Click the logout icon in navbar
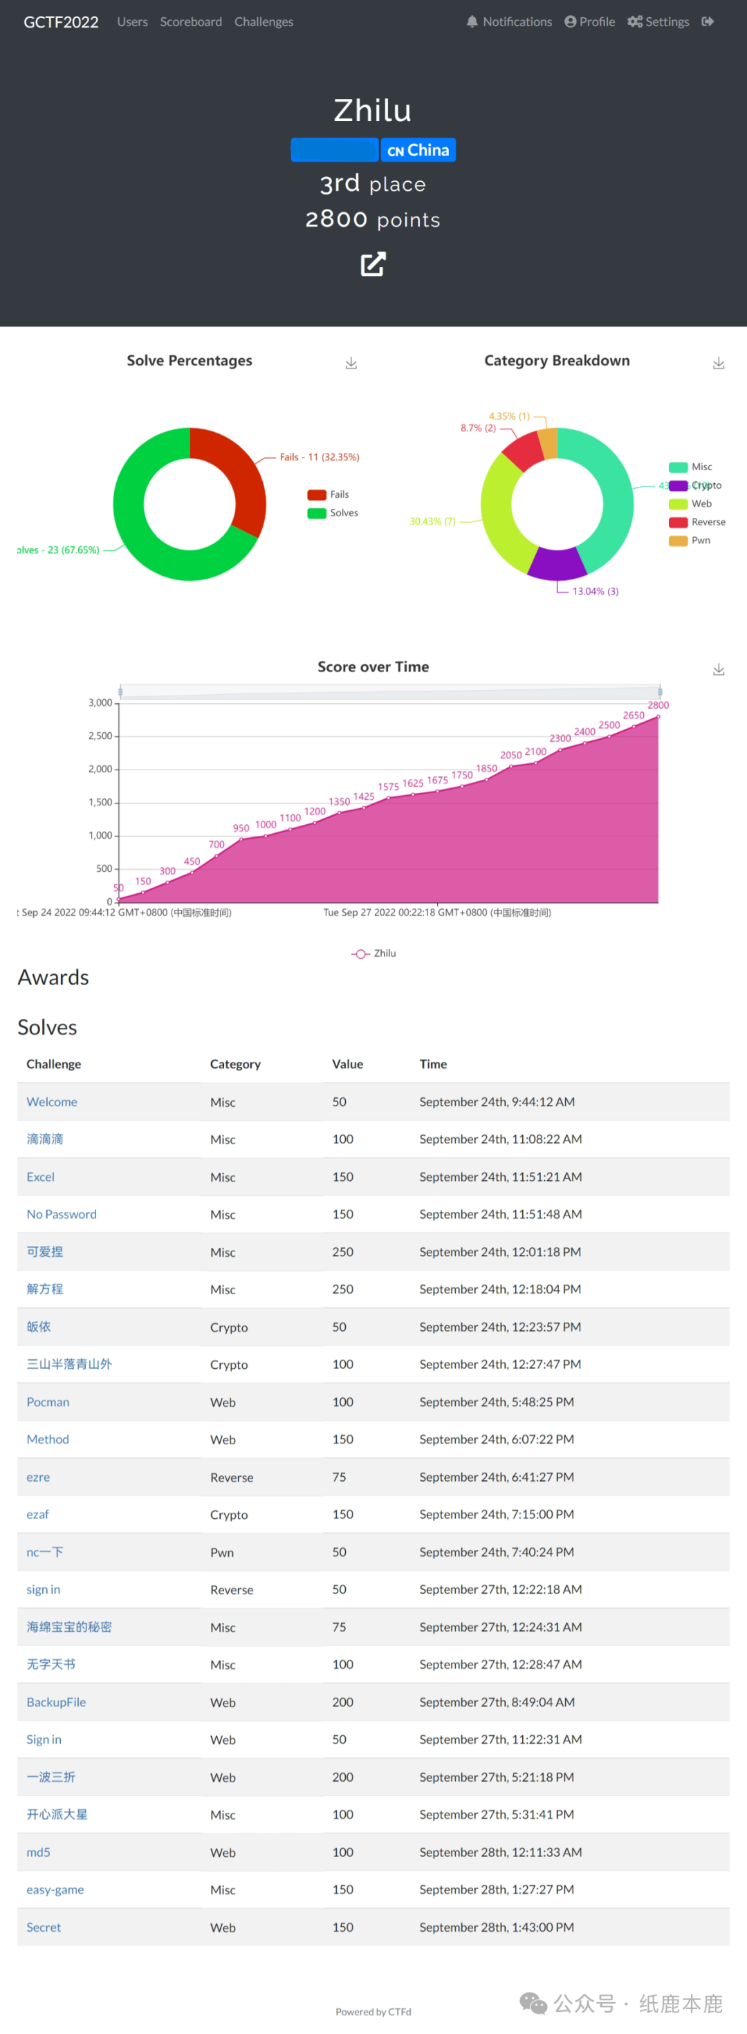This screenshot has width=747, height=2034. tap(708, 21)
